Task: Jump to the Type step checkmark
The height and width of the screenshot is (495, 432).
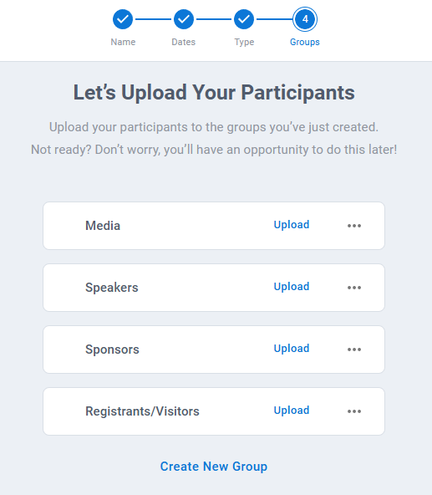Action: [244, 19]
